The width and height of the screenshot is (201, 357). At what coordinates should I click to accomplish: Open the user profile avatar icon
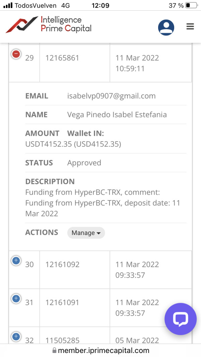pos(166,27)
